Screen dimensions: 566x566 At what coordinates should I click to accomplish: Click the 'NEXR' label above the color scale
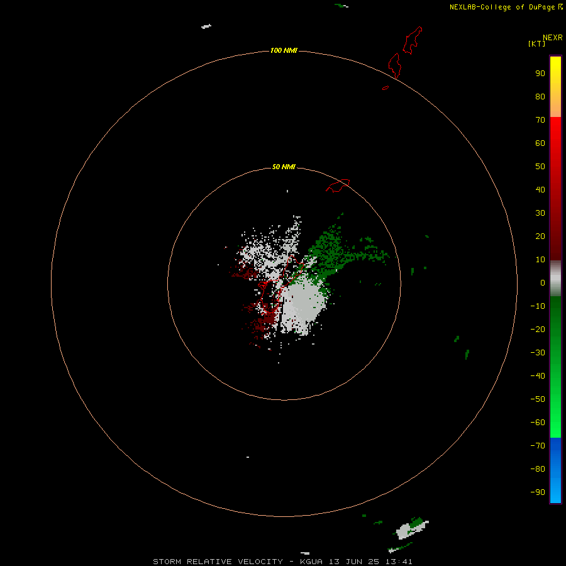coord(553,38)
